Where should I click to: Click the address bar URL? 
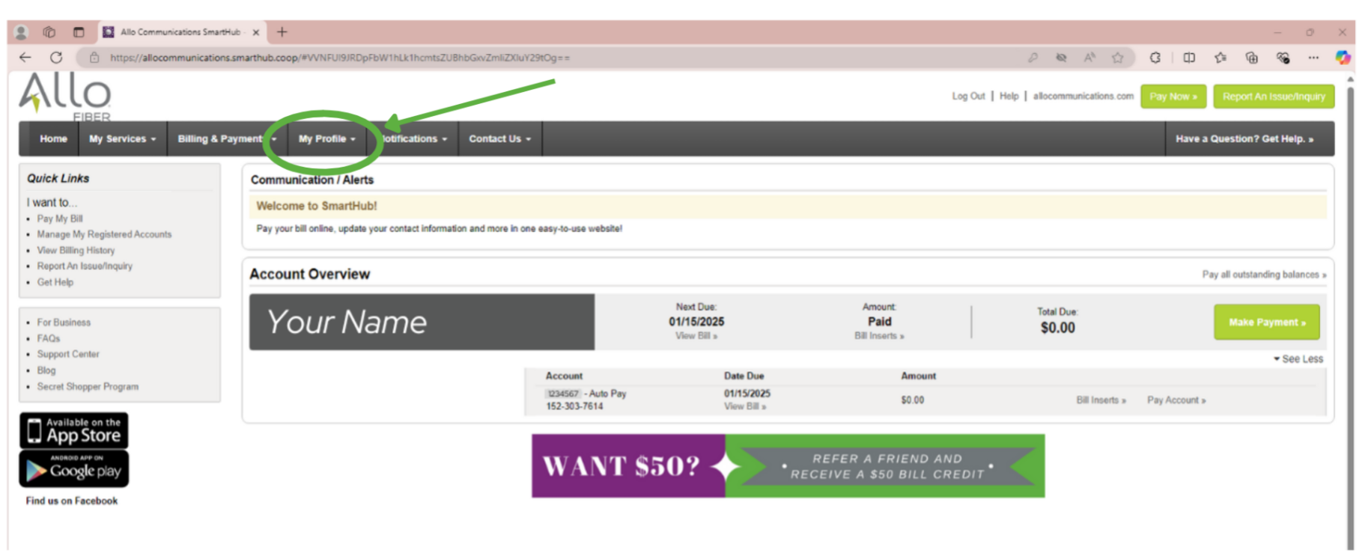tap(340, 58)
